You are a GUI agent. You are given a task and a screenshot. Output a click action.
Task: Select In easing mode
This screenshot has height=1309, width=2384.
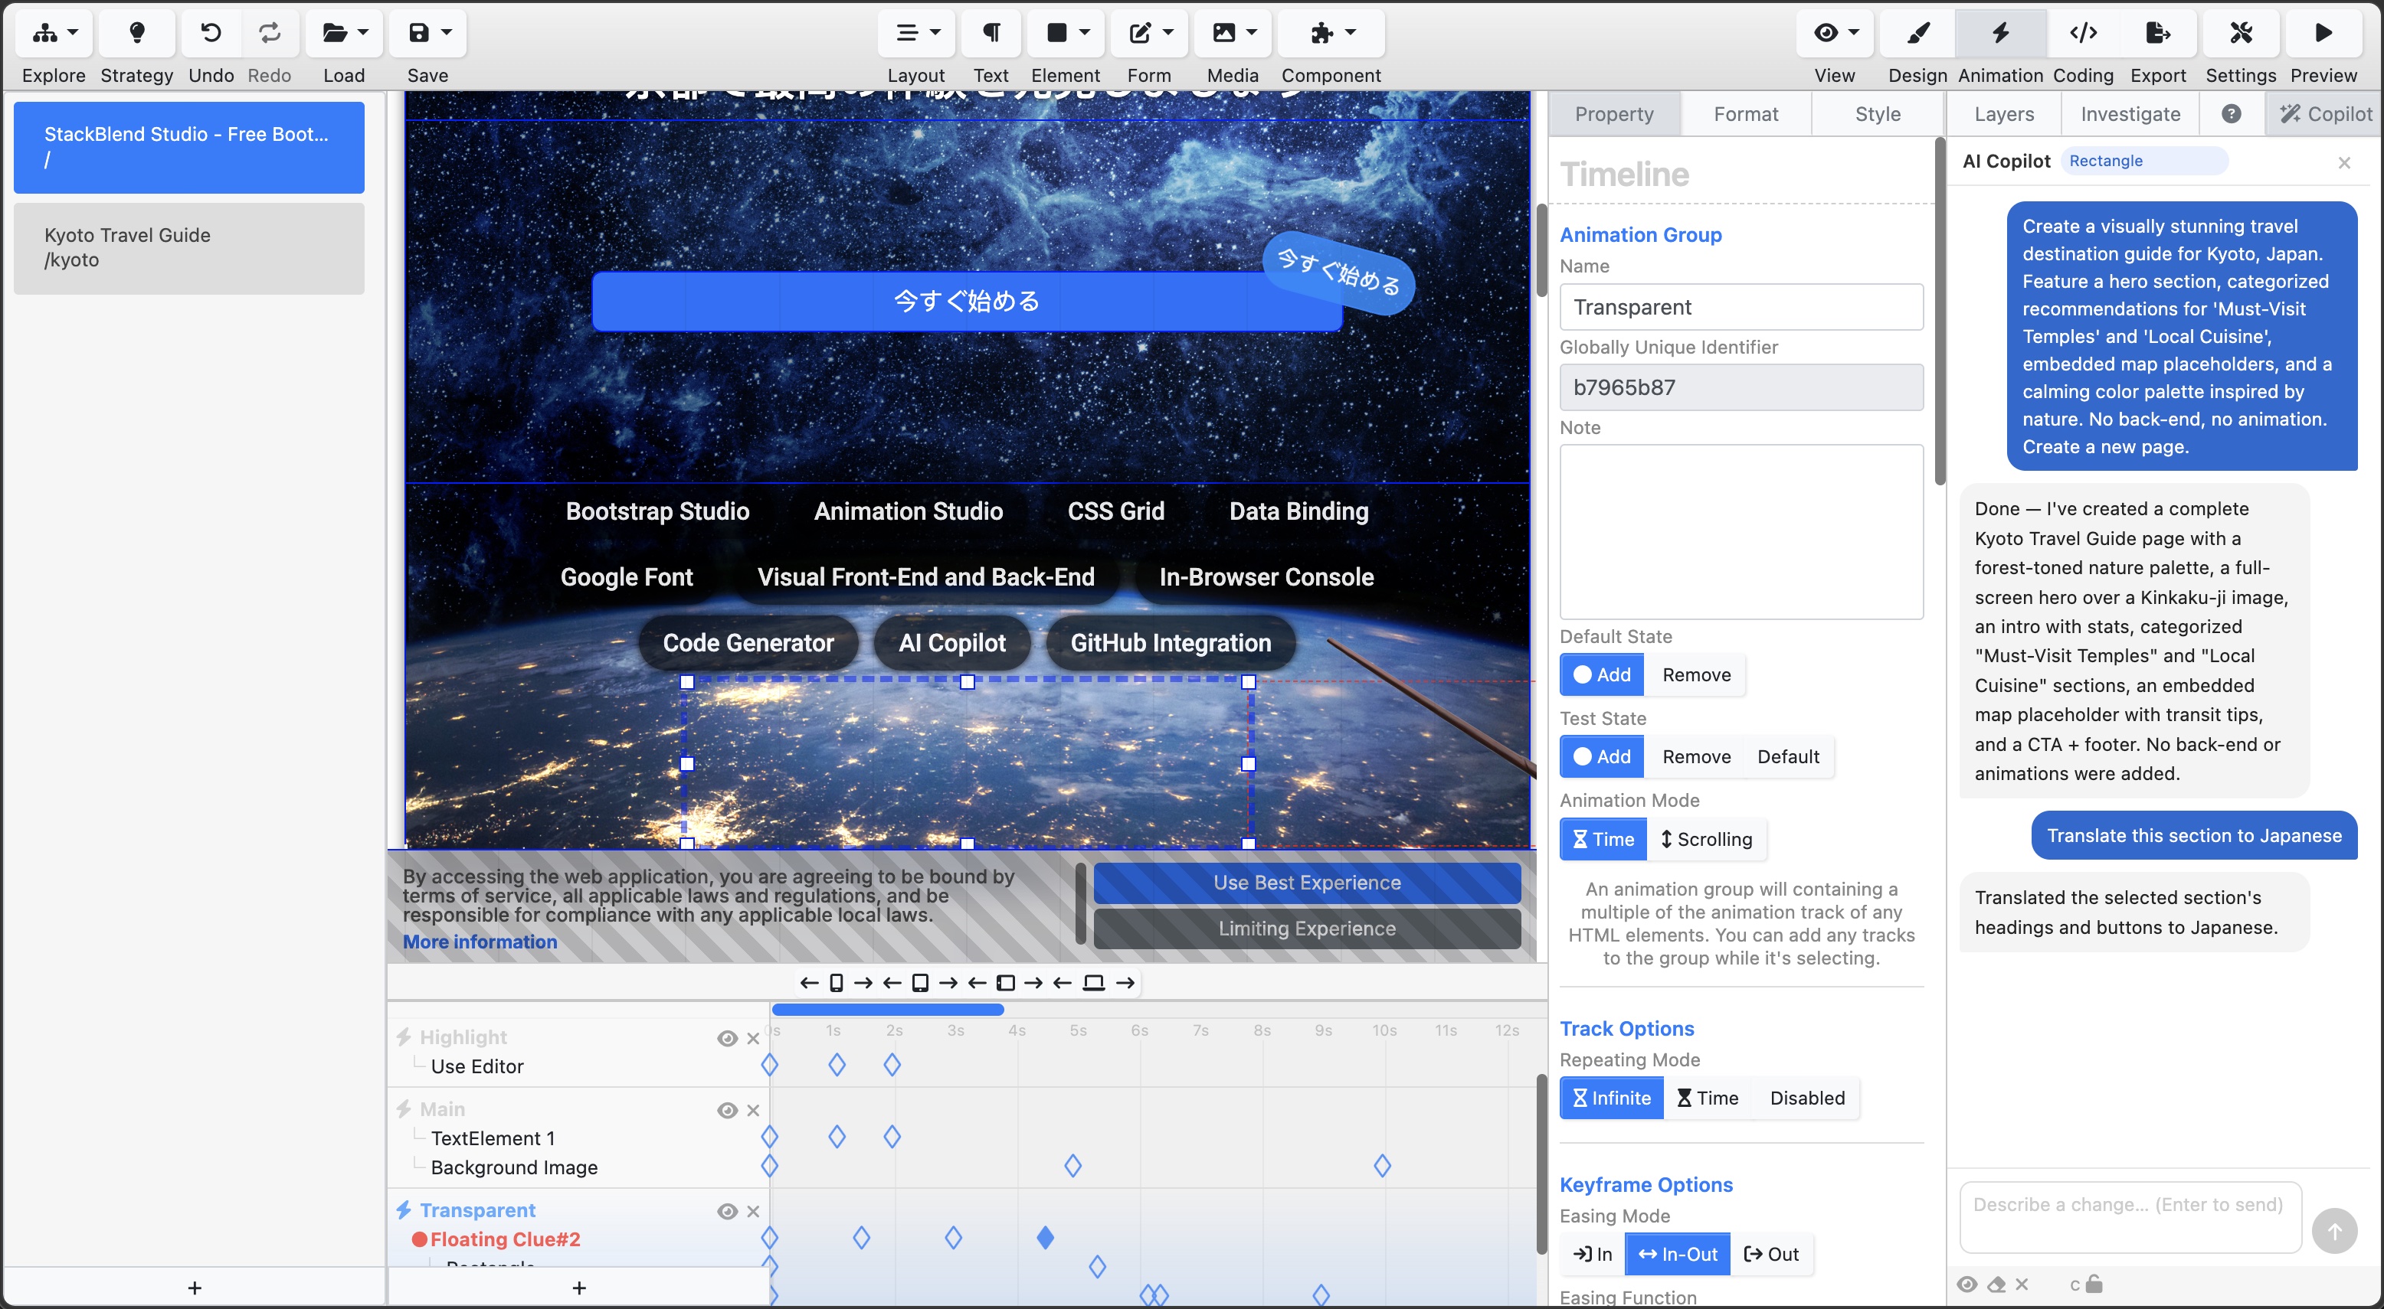tap(1592, 1253)
